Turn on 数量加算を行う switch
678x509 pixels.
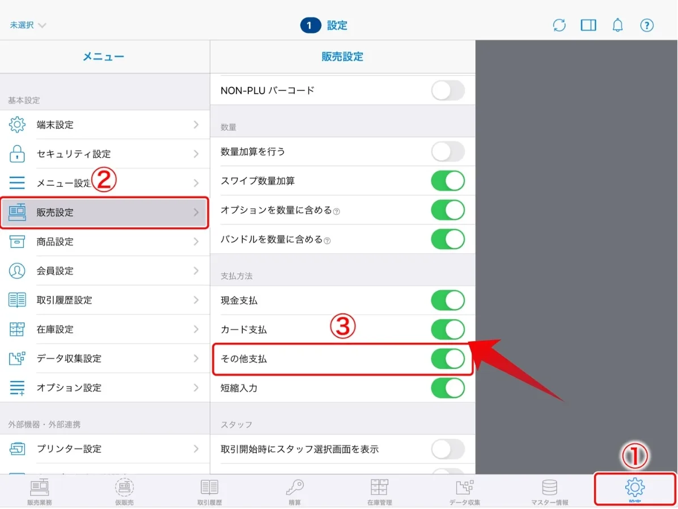point(447,152)
